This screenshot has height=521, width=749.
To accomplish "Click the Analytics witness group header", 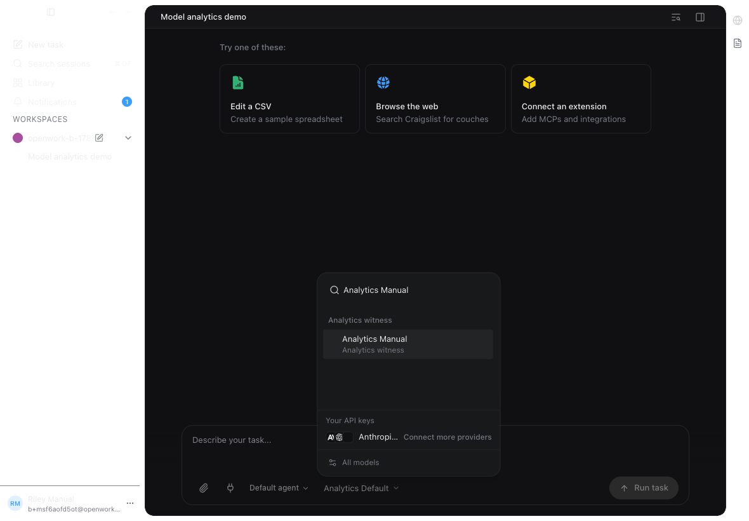I will (360, 320).
